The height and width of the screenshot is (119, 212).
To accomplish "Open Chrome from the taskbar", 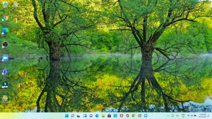I will pos(133,116).
